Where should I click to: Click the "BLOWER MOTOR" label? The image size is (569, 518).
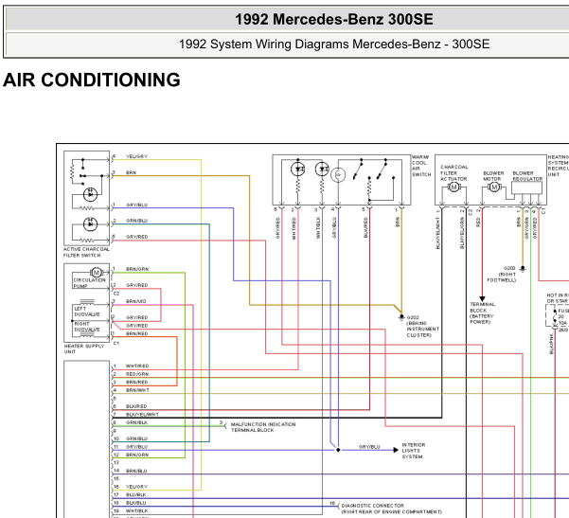(493, 176)
